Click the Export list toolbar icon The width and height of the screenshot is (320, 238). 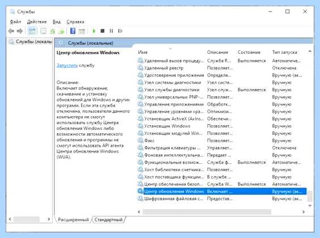[61, 31]
